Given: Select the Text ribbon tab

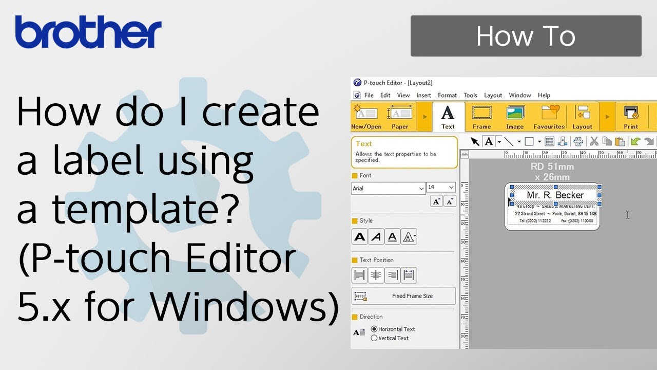Looking at the screenshot, I should coord(448,117).
